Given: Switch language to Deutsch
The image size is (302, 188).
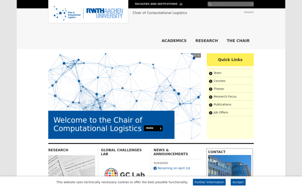Looking at the screenshot, I should coord(249,12).
